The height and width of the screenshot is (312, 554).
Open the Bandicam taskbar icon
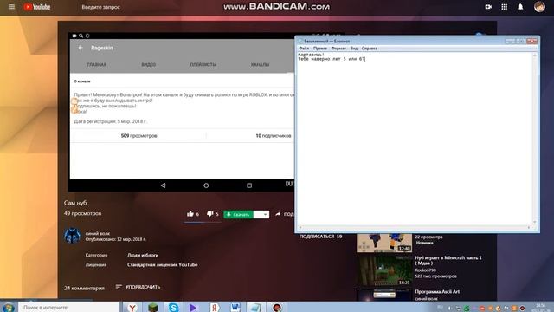[277, 307]
